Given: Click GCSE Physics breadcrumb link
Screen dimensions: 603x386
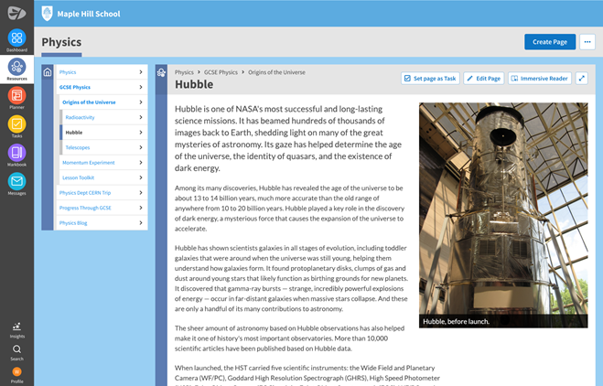Looking at the screenshot, I should (x=221, y=72).
